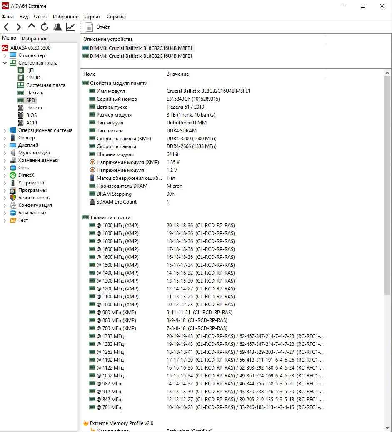Click the scroll-down arrow in details pane
The width and height of the screenshot is (392, 432).
click(387, 427)
